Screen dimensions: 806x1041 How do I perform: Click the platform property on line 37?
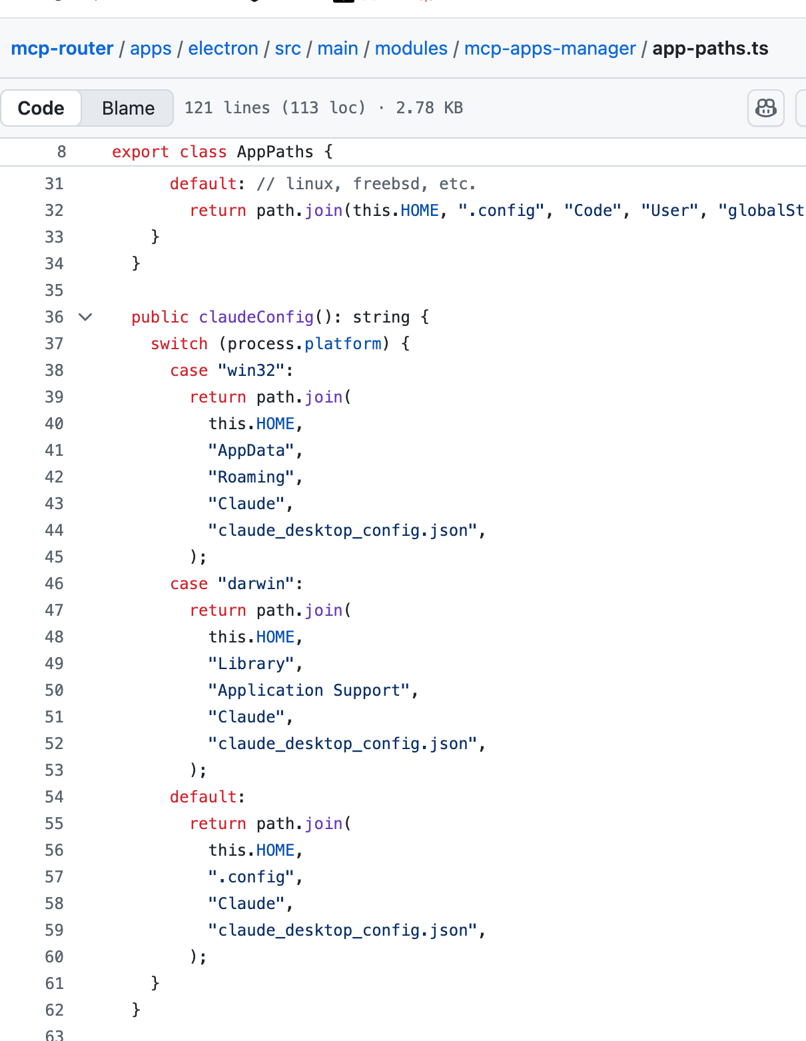pos(343,344)
